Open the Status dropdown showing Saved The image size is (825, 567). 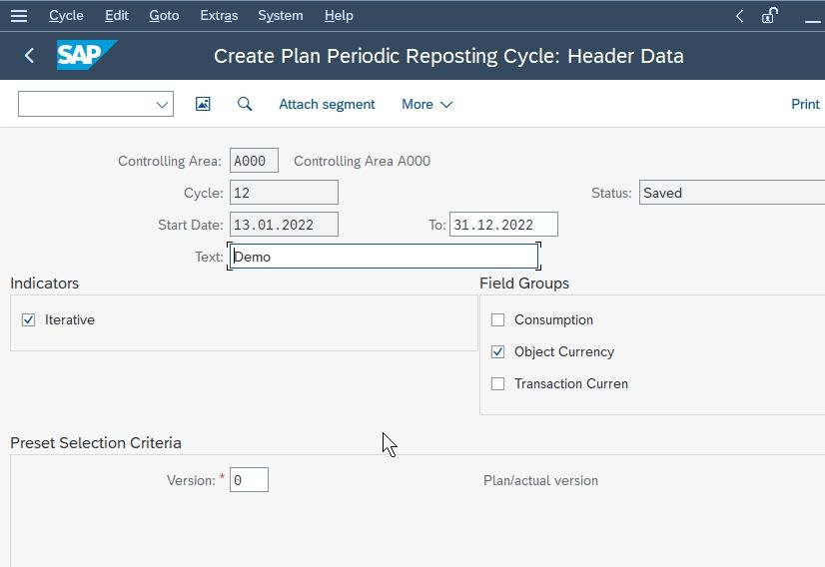[x=732, y=193]
